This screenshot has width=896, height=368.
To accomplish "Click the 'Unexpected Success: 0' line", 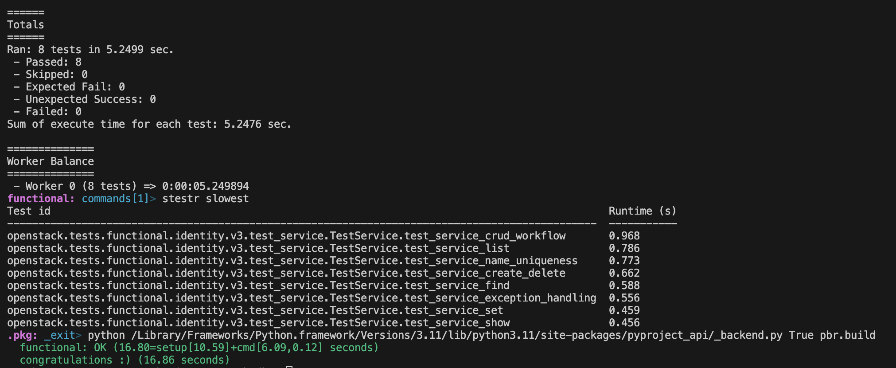I will [x=85, y=99].
